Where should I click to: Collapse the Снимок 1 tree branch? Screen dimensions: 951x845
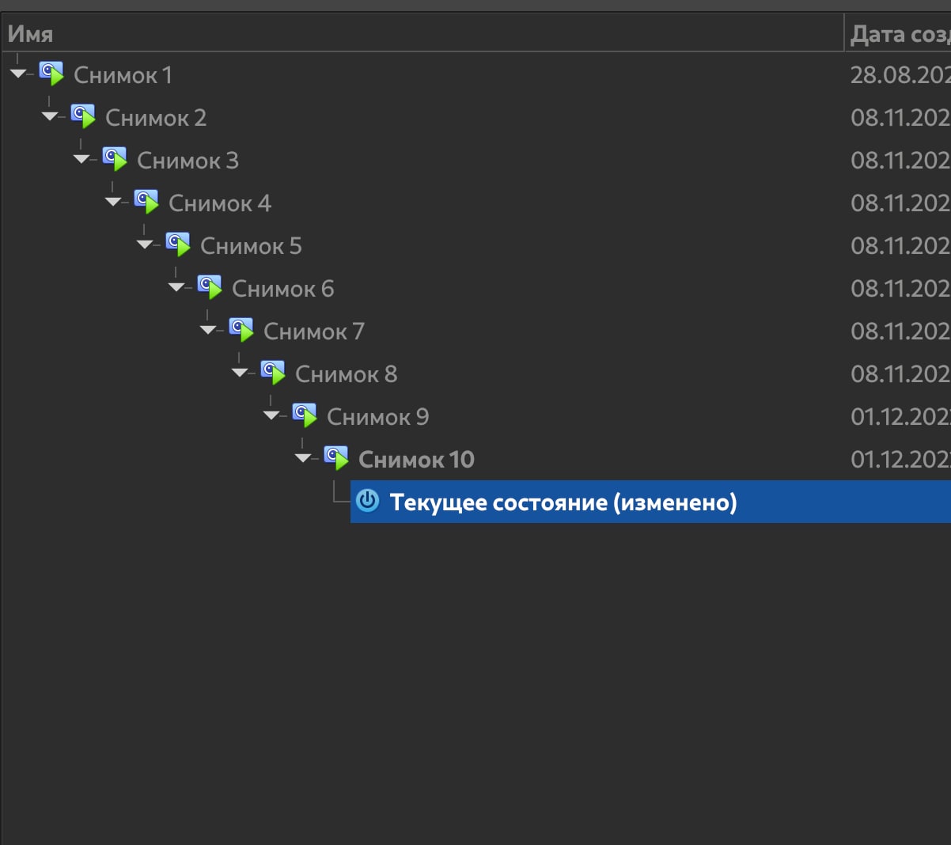click(x=17, y=74)
